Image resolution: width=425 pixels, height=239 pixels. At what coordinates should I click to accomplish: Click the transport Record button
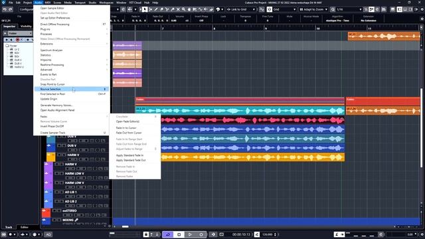[201, 234]
